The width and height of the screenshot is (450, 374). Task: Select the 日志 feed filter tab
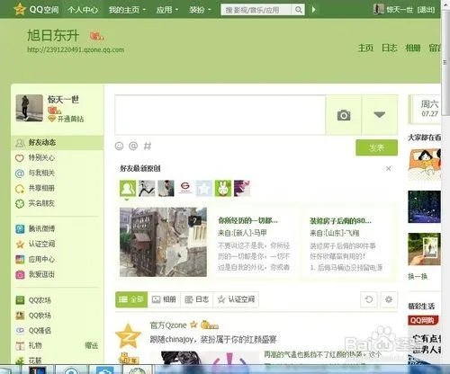[x=197, y=299]
